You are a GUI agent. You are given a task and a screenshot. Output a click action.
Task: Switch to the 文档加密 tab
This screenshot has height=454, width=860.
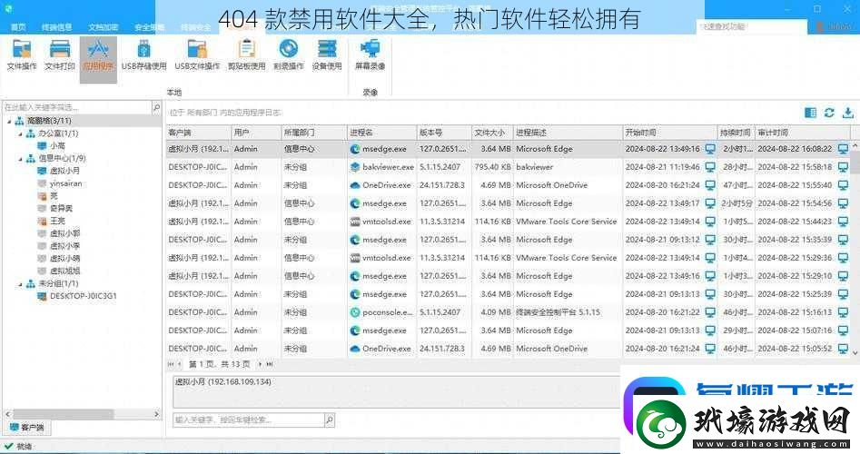[104, 26]
